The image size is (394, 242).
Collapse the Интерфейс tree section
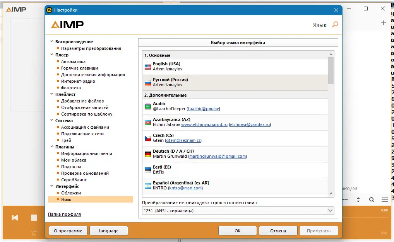click(x=51, y=186)
